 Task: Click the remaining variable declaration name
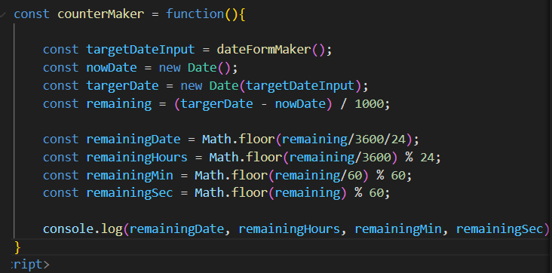(119, 104)
